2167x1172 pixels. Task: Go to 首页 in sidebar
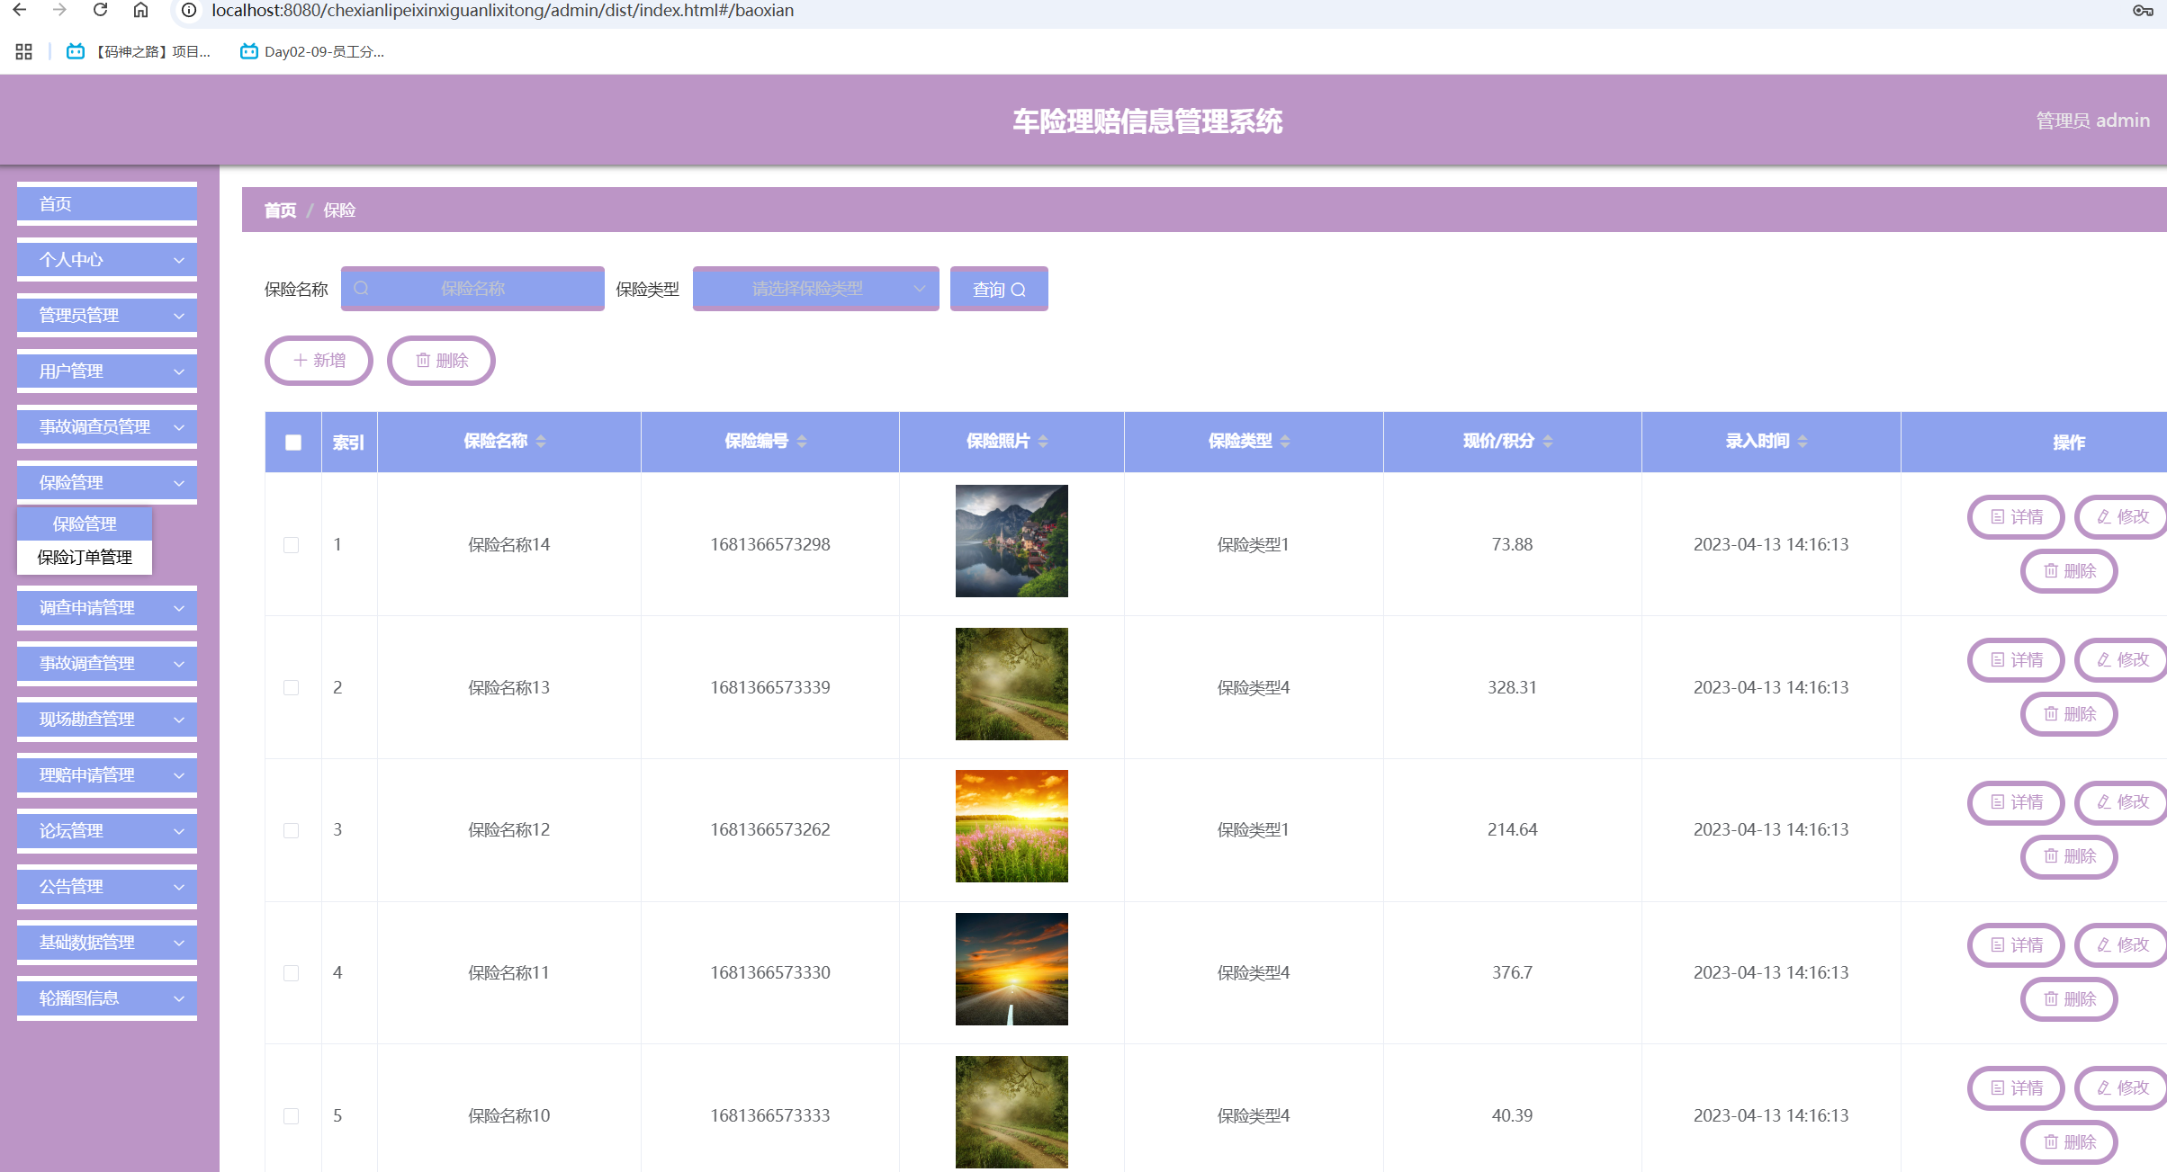click(107, 204)
